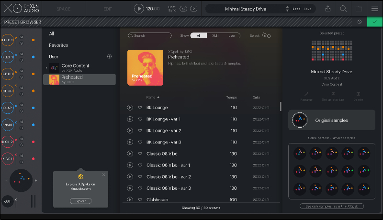Image resolution: width=383 pixels, height=220 pixels.
Task: Click next sample-combo arrow right of mini space
Action: pyautogui.click(x=36, y=180)
